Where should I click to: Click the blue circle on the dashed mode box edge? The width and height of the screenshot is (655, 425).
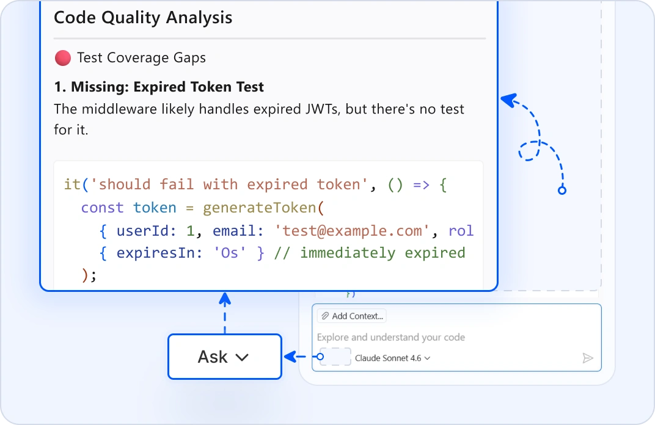(320, 357)
